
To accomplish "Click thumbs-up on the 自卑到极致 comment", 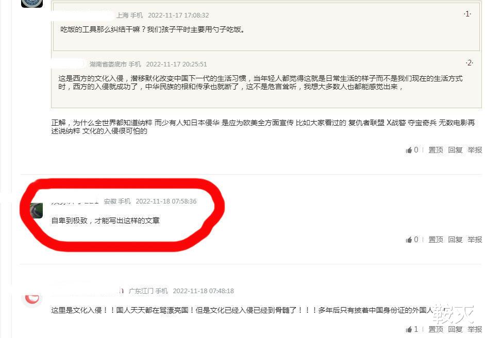I will click(x=412, y=240).
